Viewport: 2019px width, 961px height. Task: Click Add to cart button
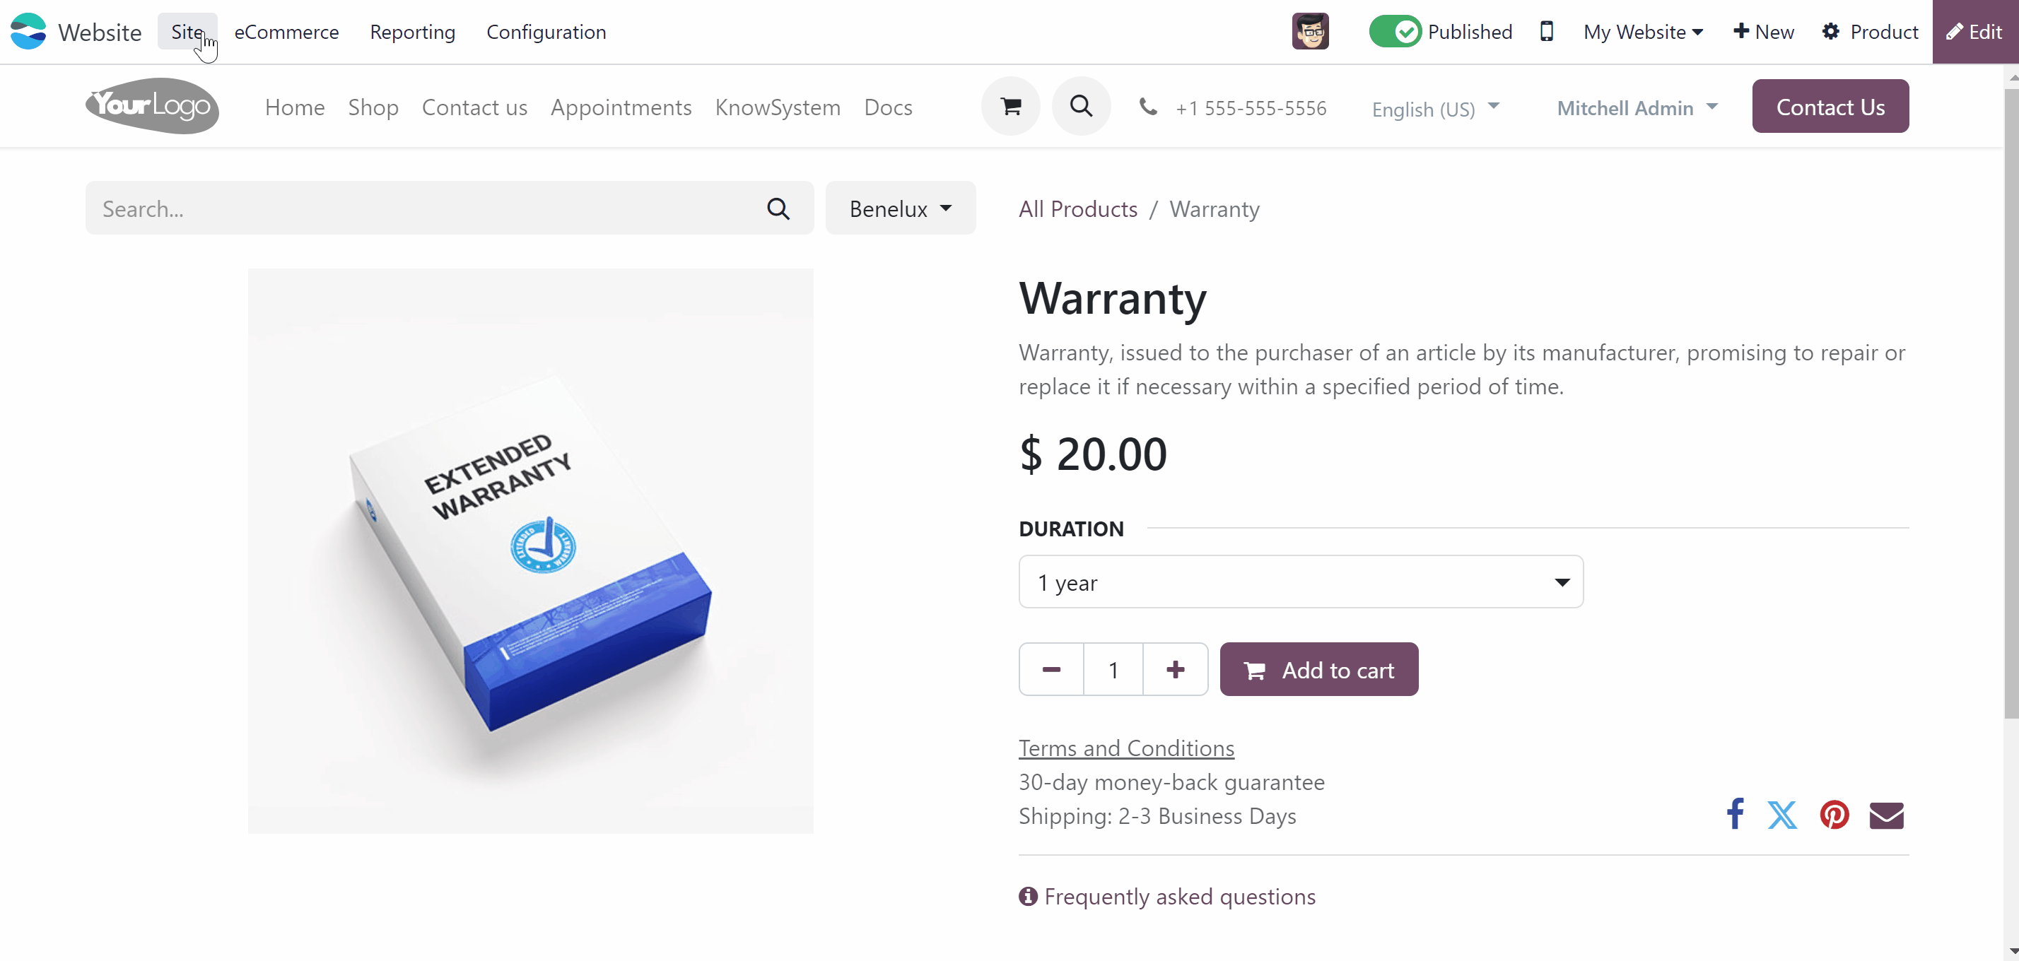pos(1318,670)
